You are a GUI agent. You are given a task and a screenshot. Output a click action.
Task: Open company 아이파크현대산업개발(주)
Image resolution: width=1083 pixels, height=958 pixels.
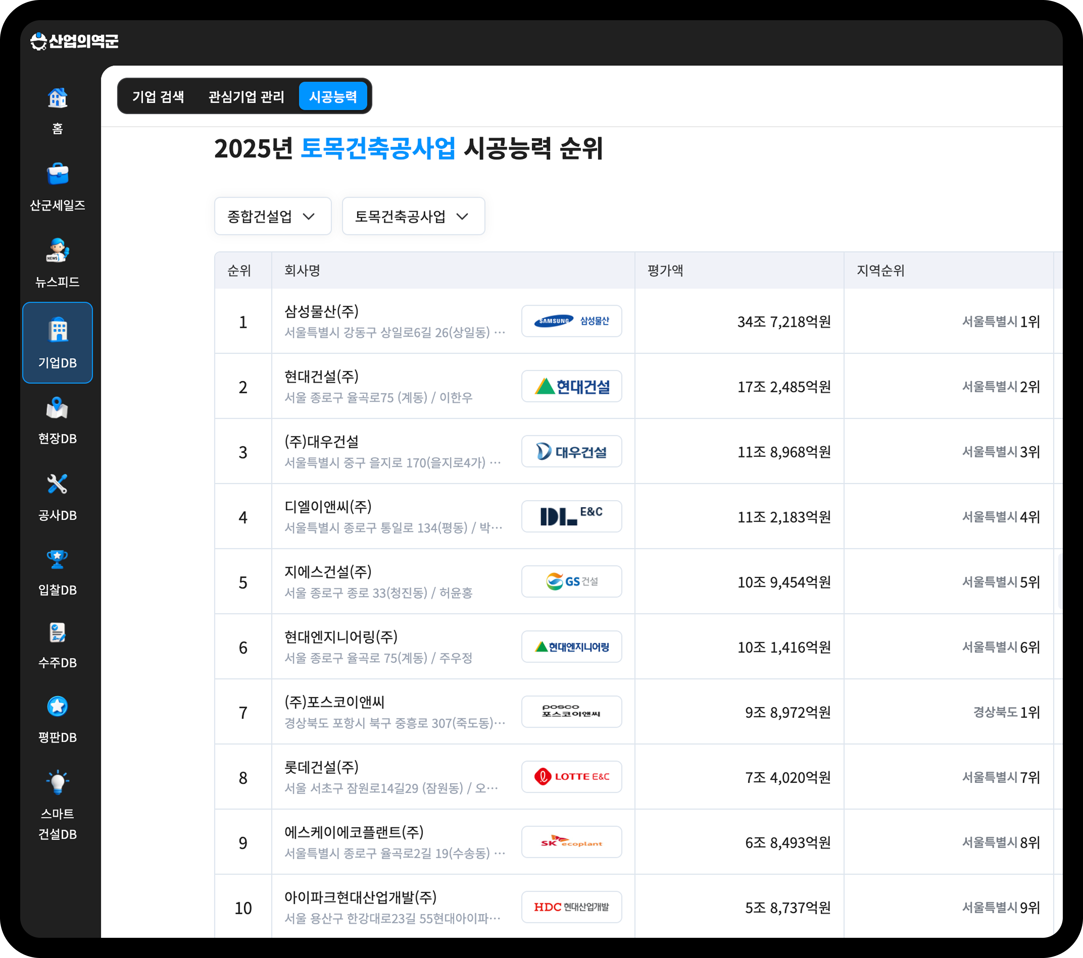360,898
